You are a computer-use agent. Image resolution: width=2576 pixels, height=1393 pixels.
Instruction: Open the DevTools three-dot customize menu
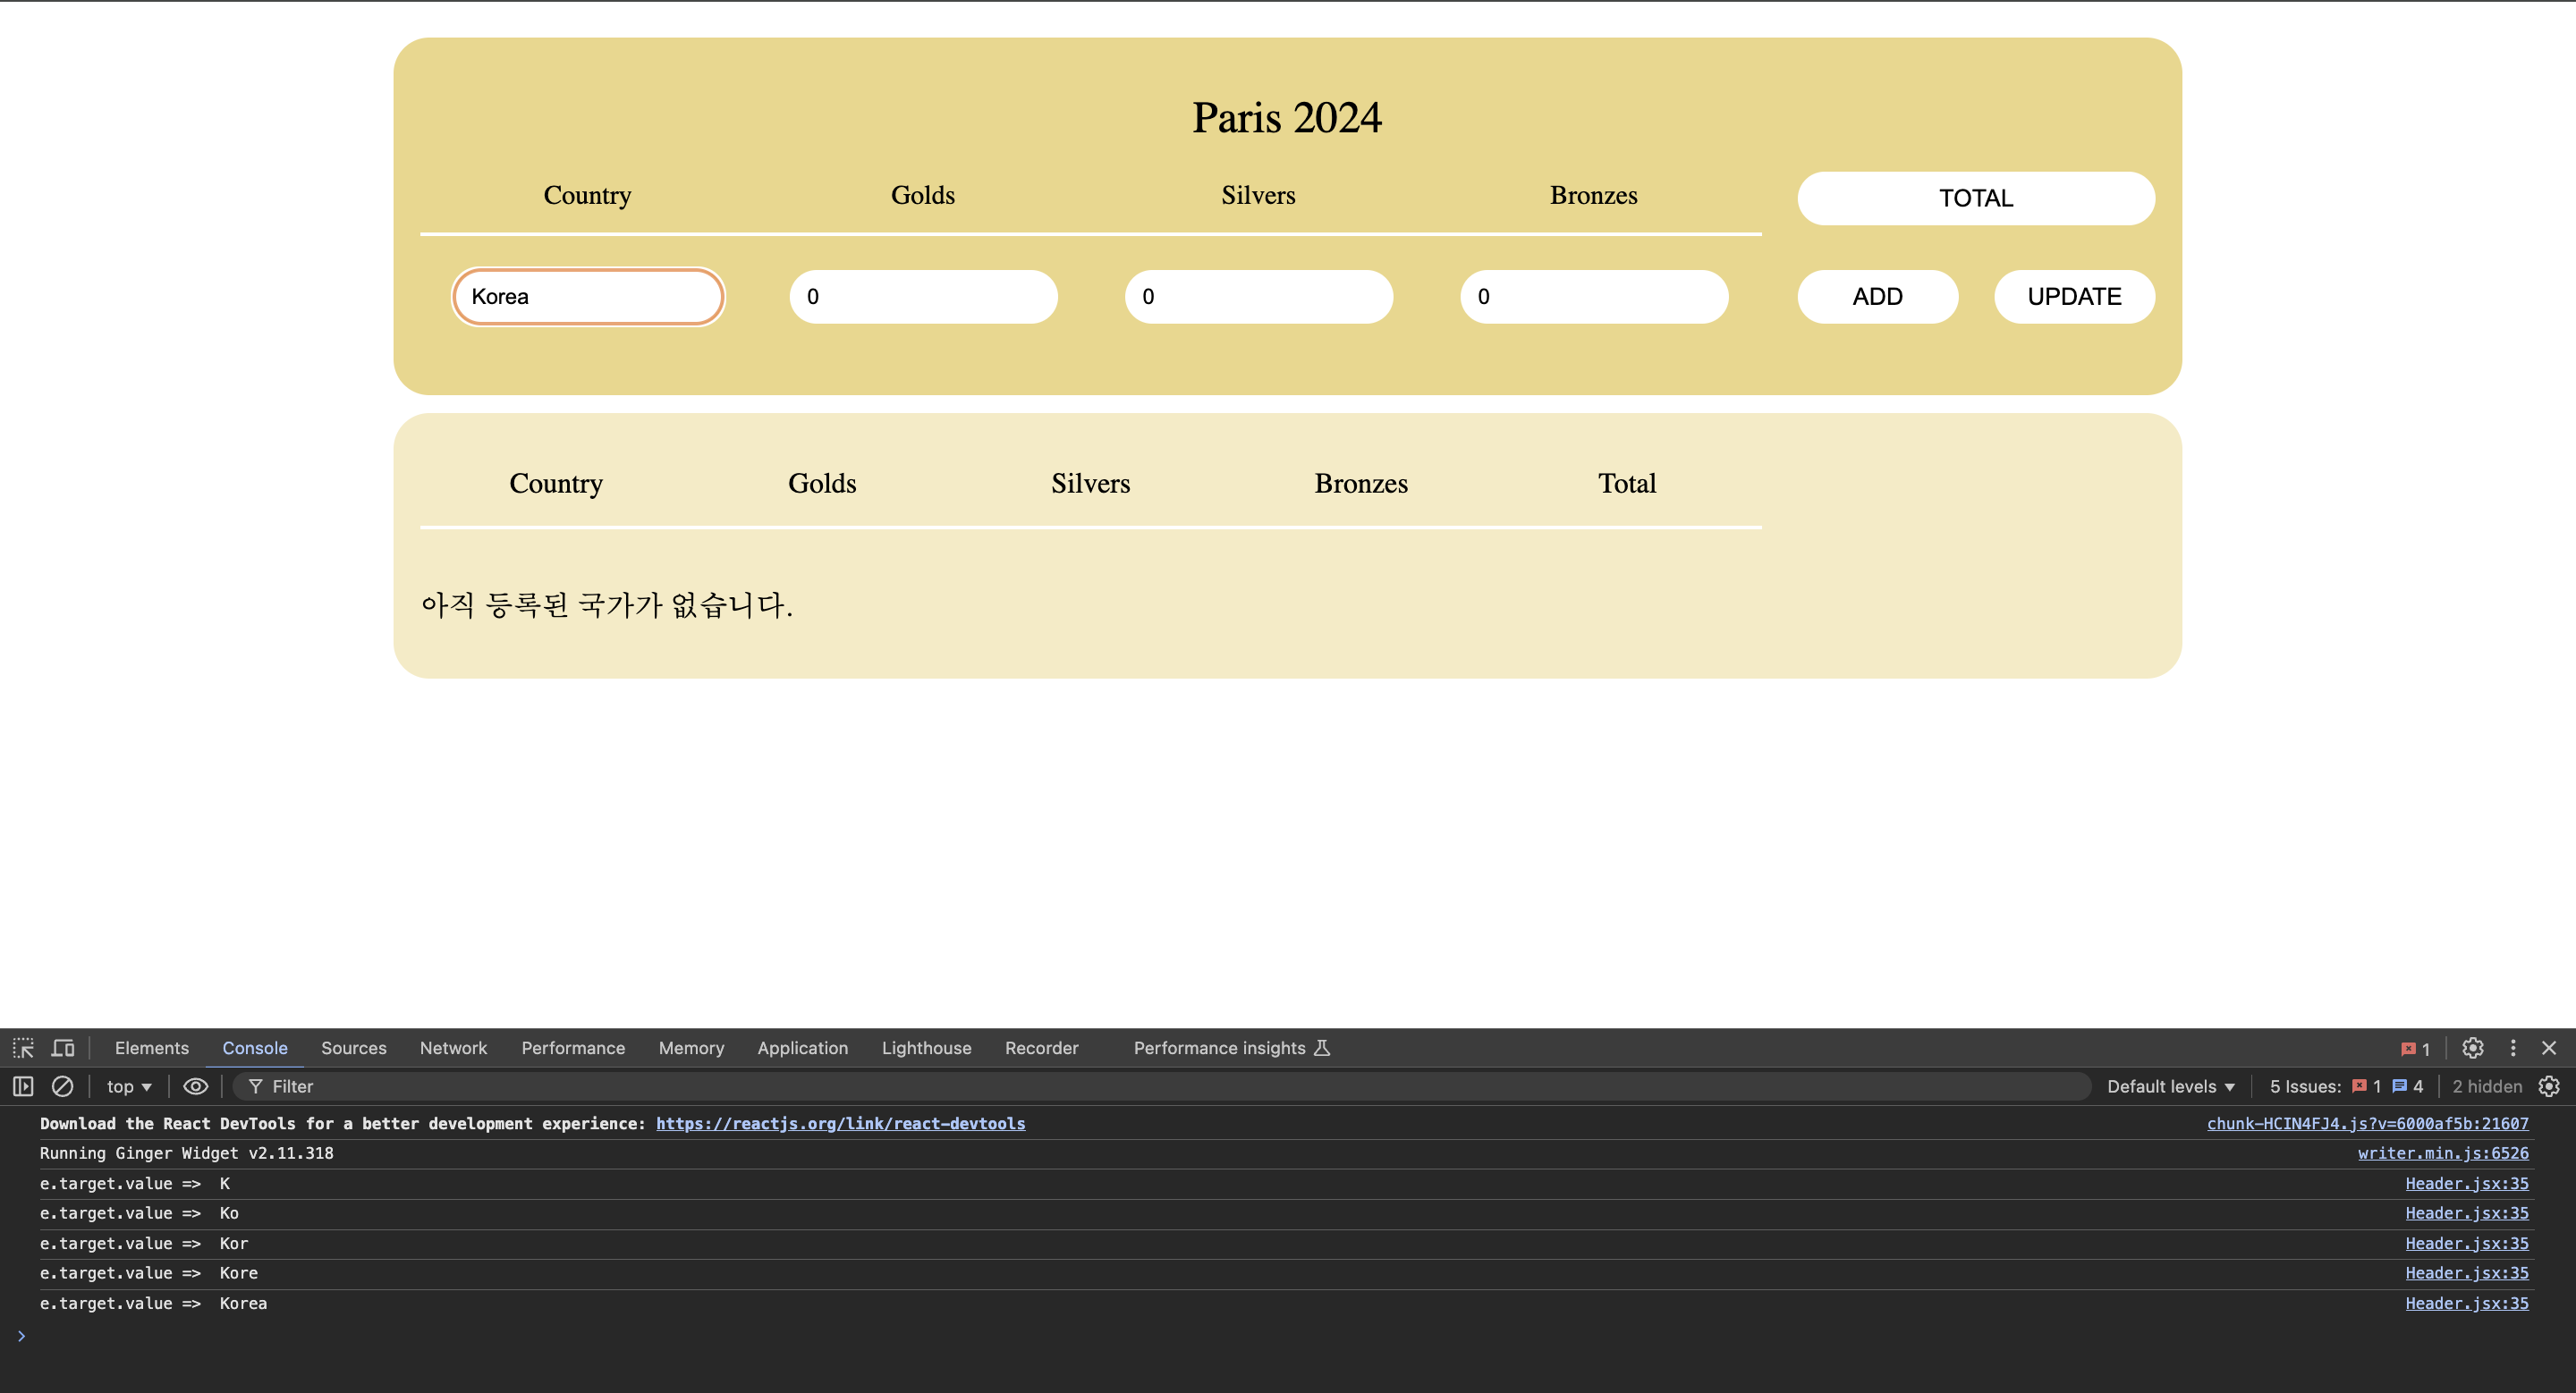click(2513, 1047)
